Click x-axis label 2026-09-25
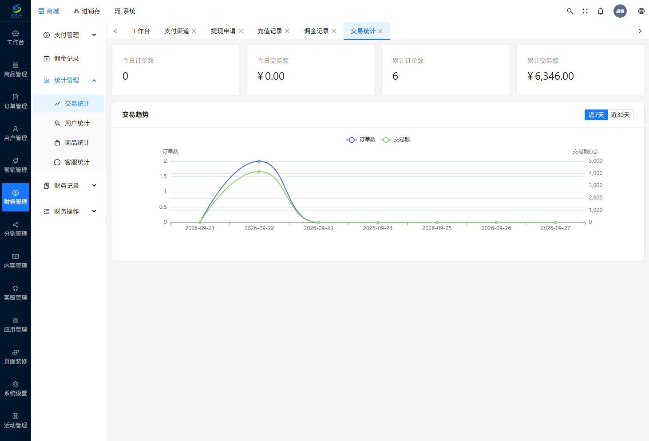The image size is (649, 441). pyautogui.click(x=437, y=228)
